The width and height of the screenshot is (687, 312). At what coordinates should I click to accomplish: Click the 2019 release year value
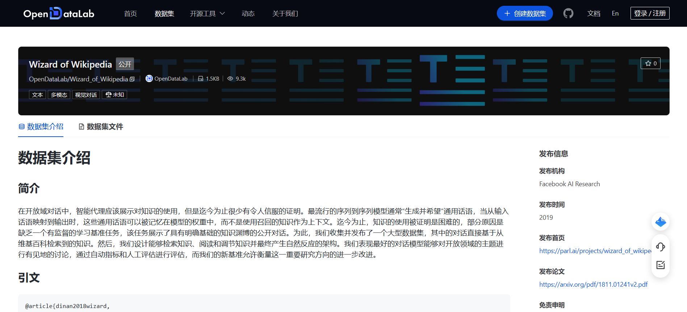546,218
